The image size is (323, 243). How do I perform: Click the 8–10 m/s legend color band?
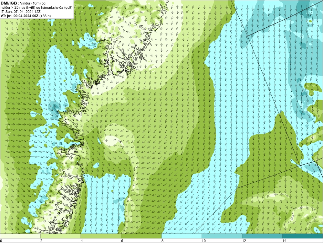point(182,236)
